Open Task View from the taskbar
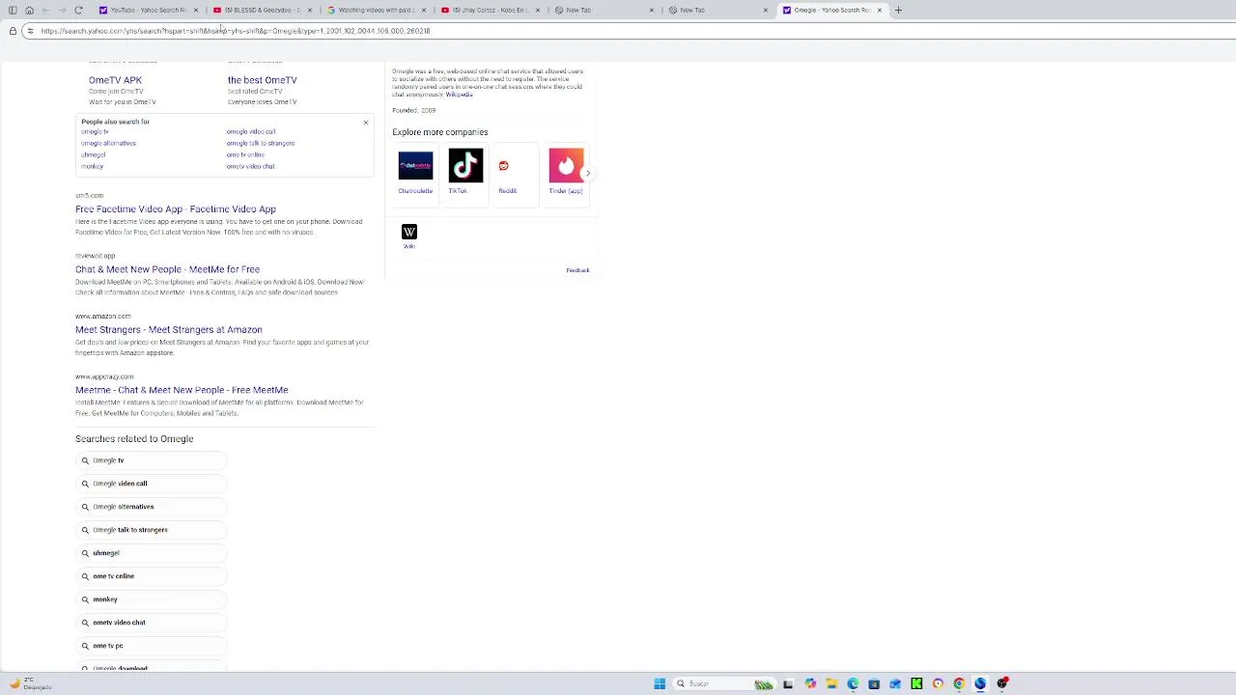This screenshot has width=1236, height=695. coord(788,683)
